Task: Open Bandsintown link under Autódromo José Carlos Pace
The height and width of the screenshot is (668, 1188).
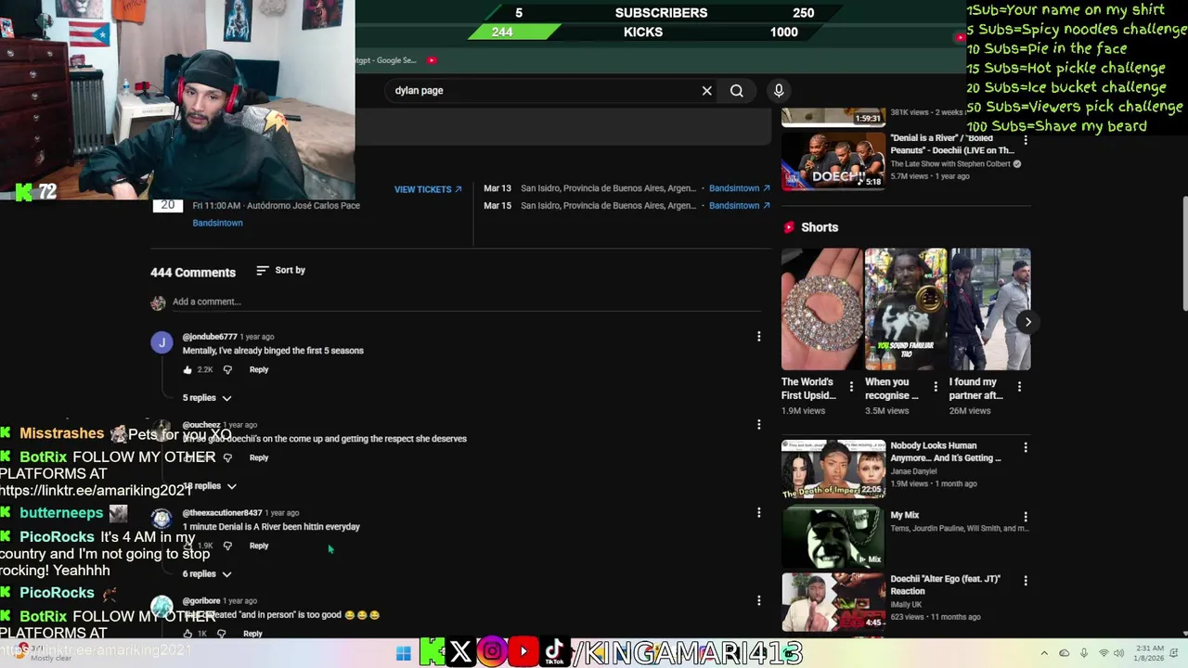Action: tap(217, 223)
